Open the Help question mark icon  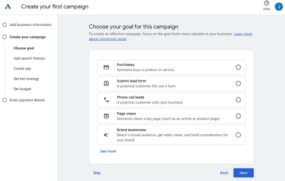click(x=267, y=3)
